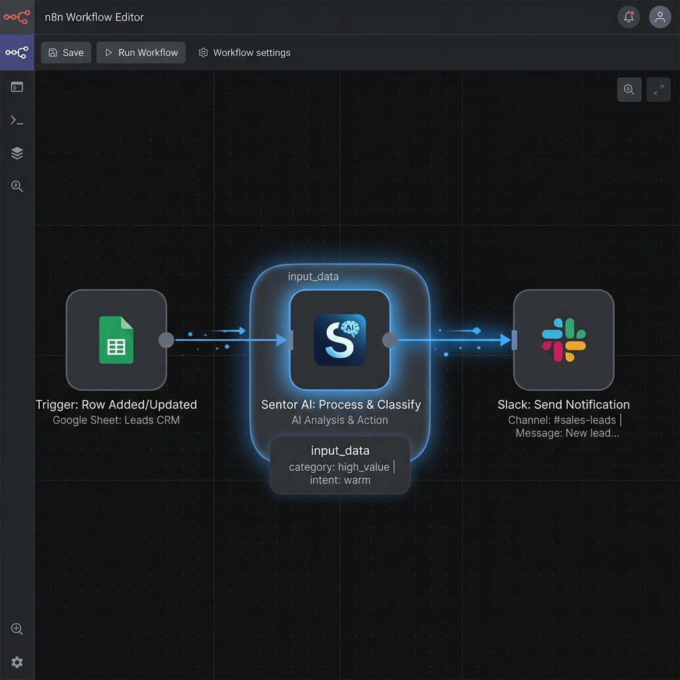Open the terminal console icon in sidebar
Screen dimensions: 680x680
point(17,120)
